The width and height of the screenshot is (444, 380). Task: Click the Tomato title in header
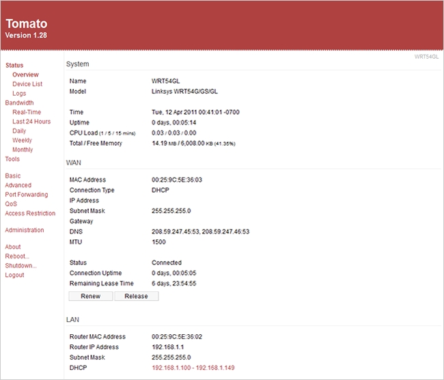coord(27,23)
